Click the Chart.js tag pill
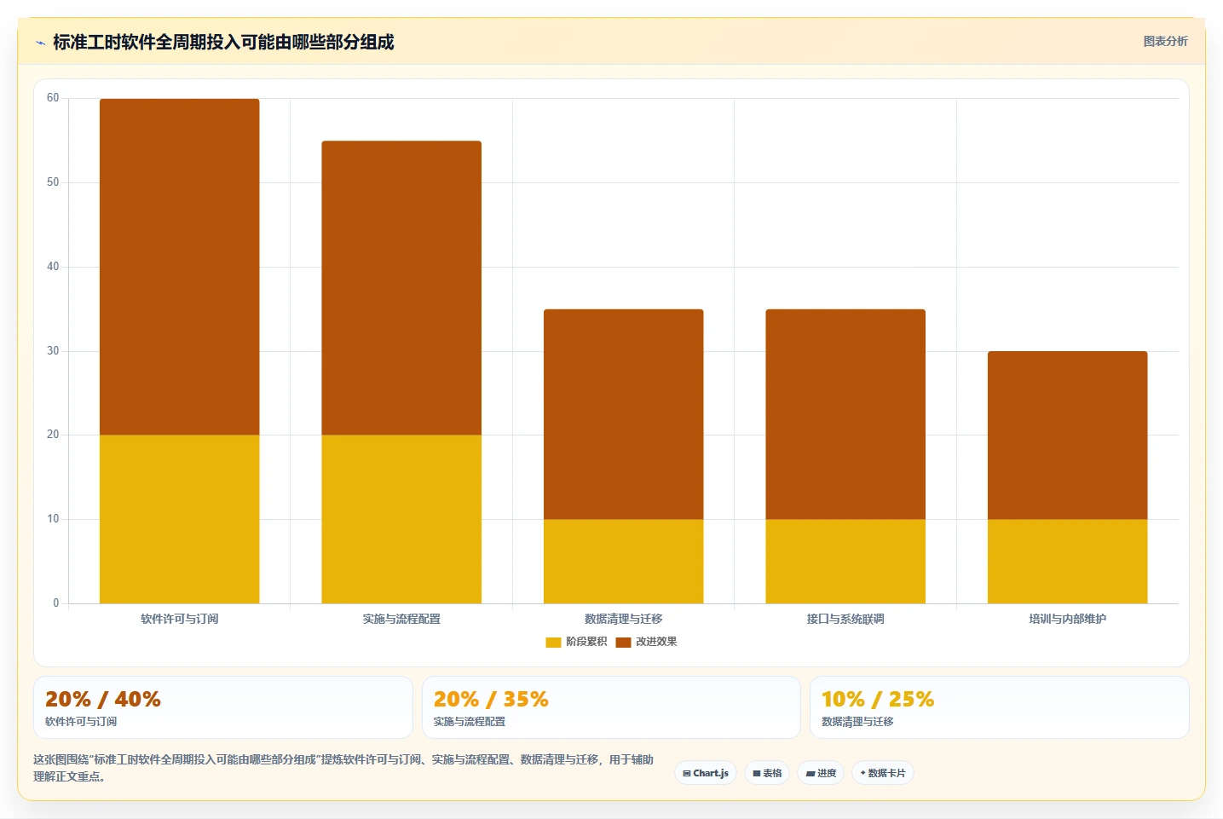The height and width of the screenshot is (819, 1223). pyautogui.click(x=706, y=773)
